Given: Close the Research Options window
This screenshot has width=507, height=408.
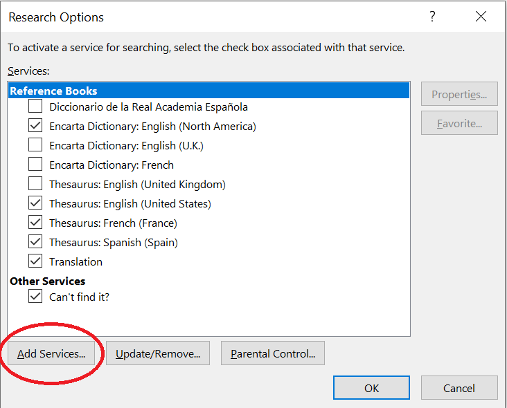Looking at the screenshot, I should 481,16.
